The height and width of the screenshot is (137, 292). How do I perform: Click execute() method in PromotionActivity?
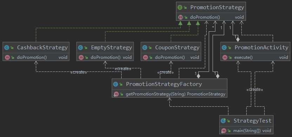click(244, 57)
